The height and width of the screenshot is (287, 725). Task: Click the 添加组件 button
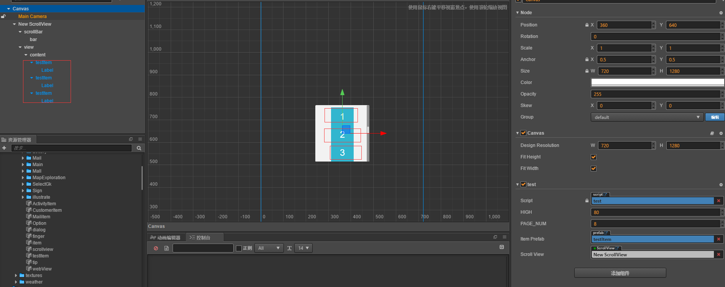pos(620,273)
